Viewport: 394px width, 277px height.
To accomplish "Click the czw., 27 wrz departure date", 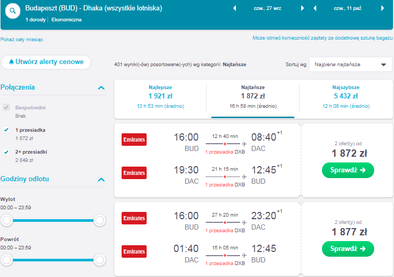I will point(267,8).
